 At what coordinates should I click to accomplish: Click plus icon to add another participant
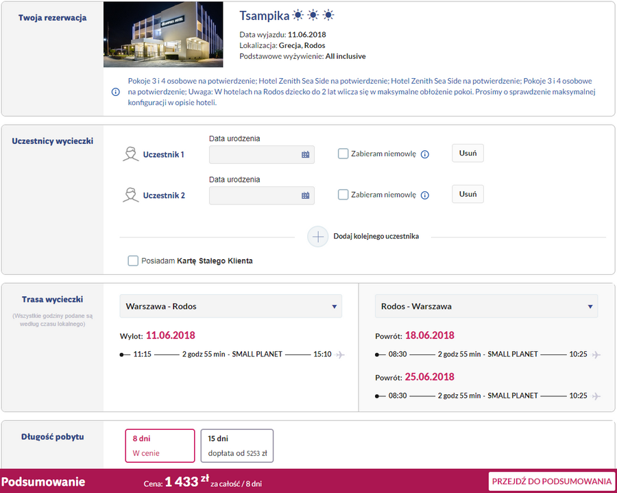pos(318,237)
